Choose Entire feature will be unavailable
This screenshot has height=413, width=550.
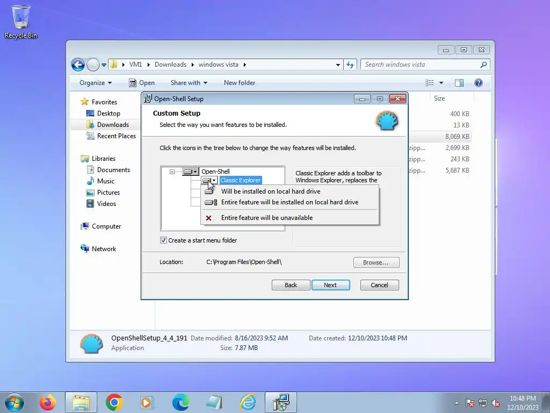[x=290, y=218]
